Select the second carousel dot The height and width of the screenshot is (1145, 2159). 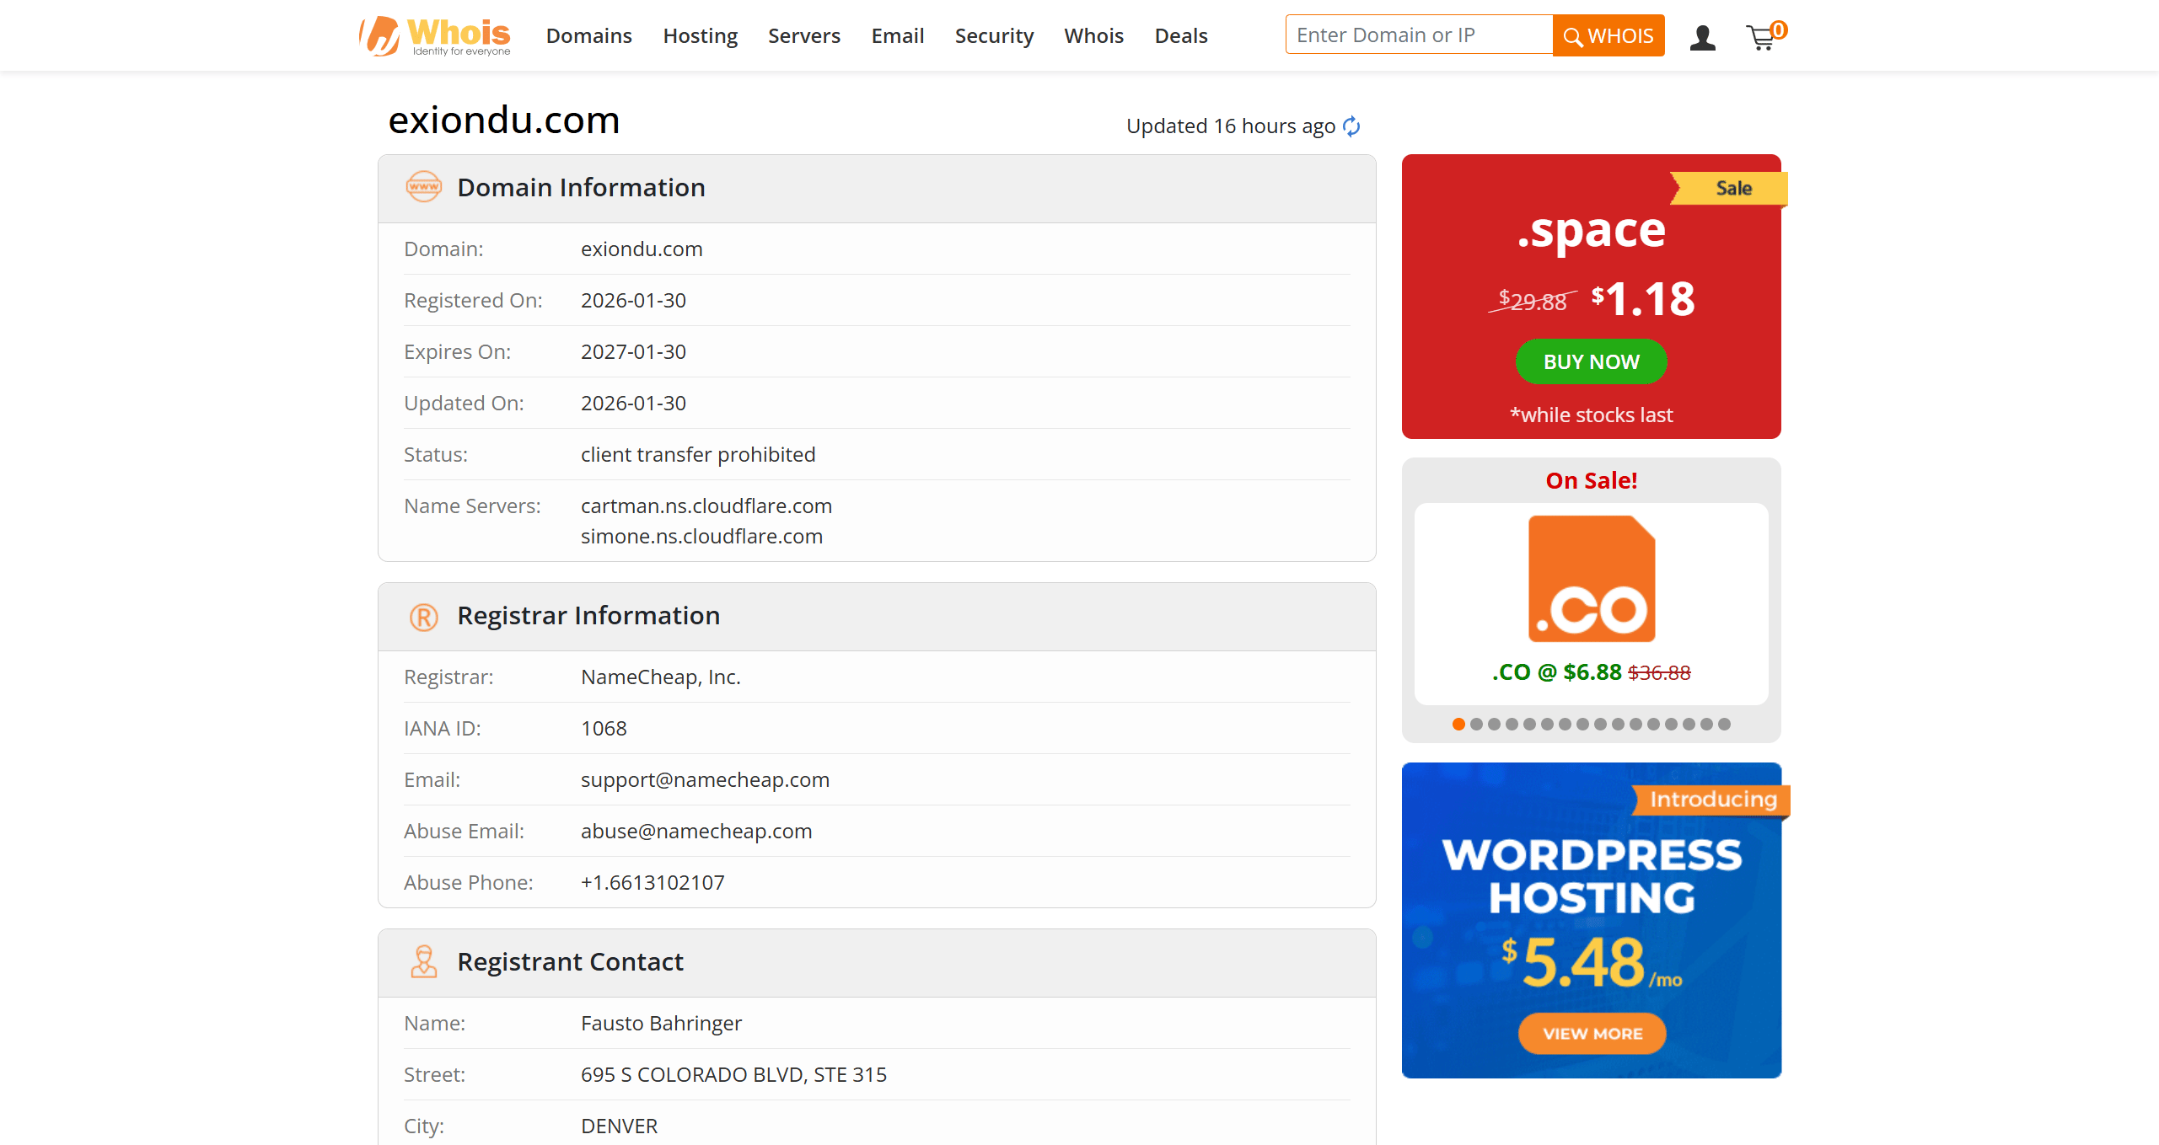click(x=1476, y=724)
